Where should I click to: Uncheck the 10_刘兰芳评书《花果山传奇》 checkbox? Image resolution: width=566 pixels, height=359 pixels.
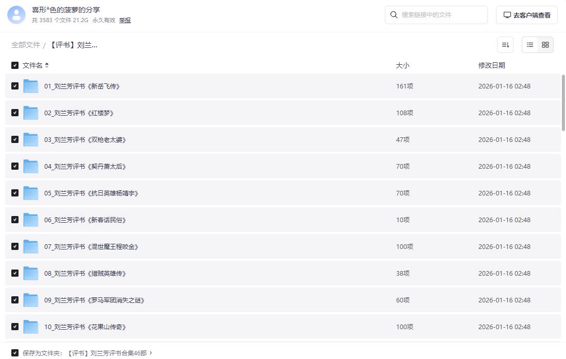pos(15,326)
